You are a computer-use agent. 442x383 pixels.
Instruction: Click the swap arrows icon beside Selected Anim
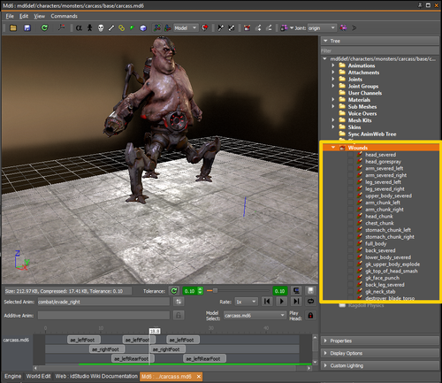tap(179, 302)
